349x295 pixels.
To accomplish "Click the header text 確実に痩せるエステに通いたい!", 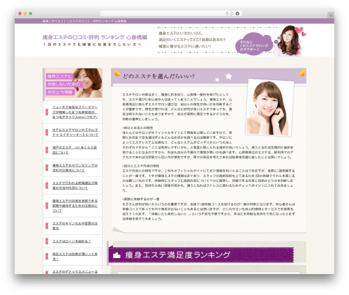I will [185, 46].
